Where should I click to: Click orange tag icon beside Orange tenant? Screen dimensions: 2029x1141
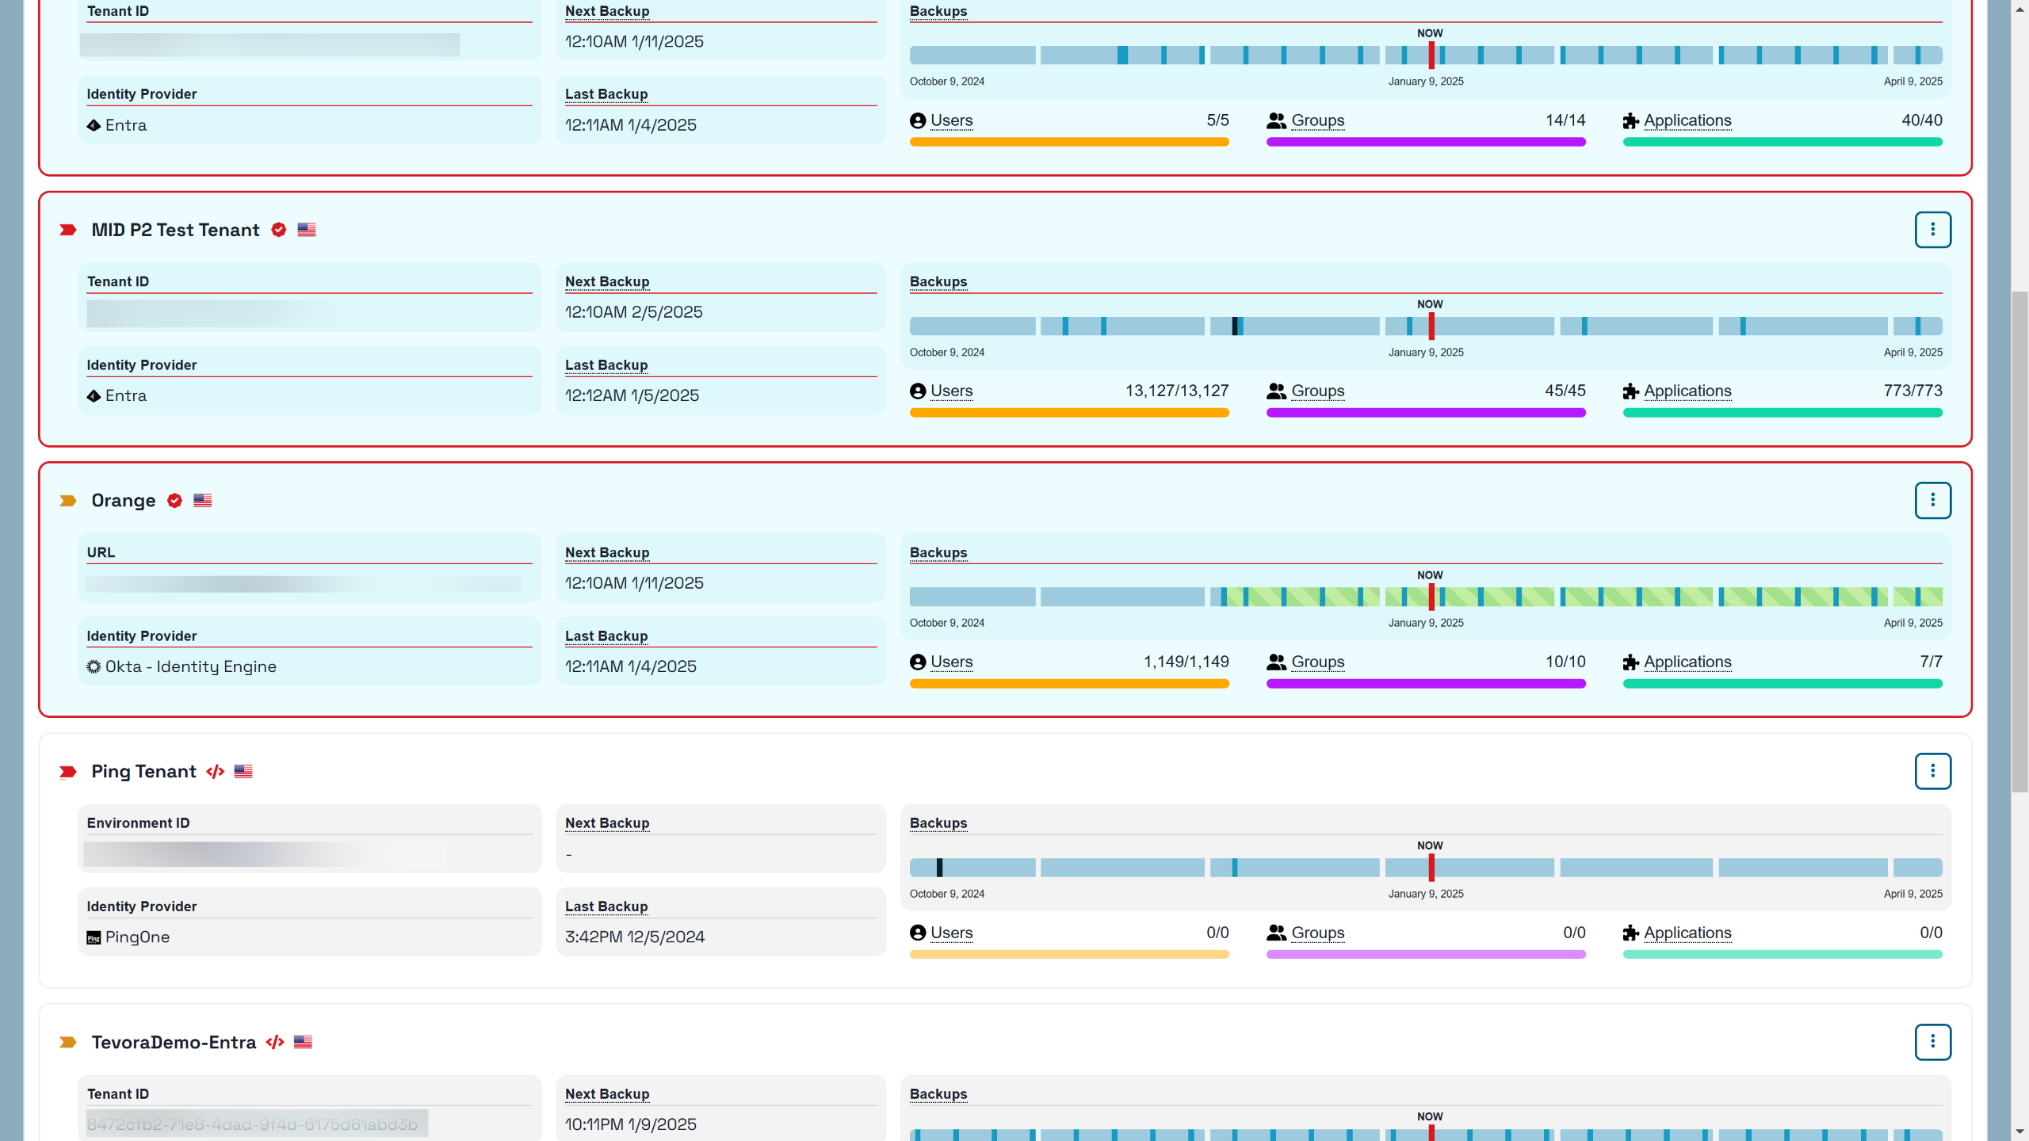[68, 501]
